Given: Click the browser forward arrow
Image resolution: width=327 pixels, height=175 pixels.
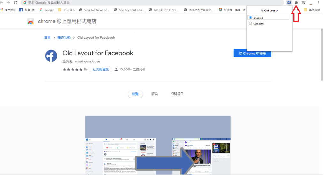Looking at the screenshot, I should coord(8,3).
